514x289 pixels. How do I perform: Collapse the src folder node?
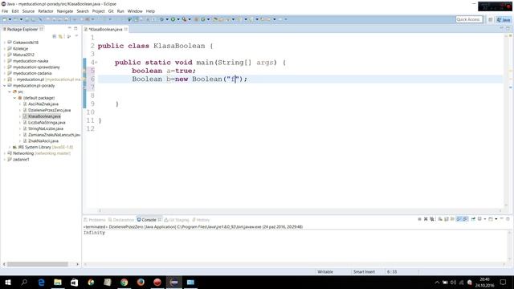tap(10, 92)
